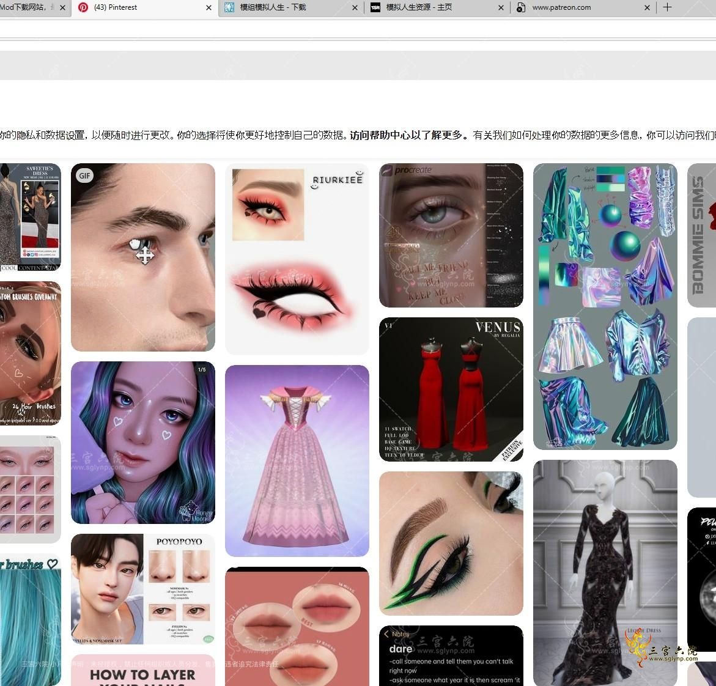
Task: Open the black lace gown pin
Action: click(x=605, y=573)
